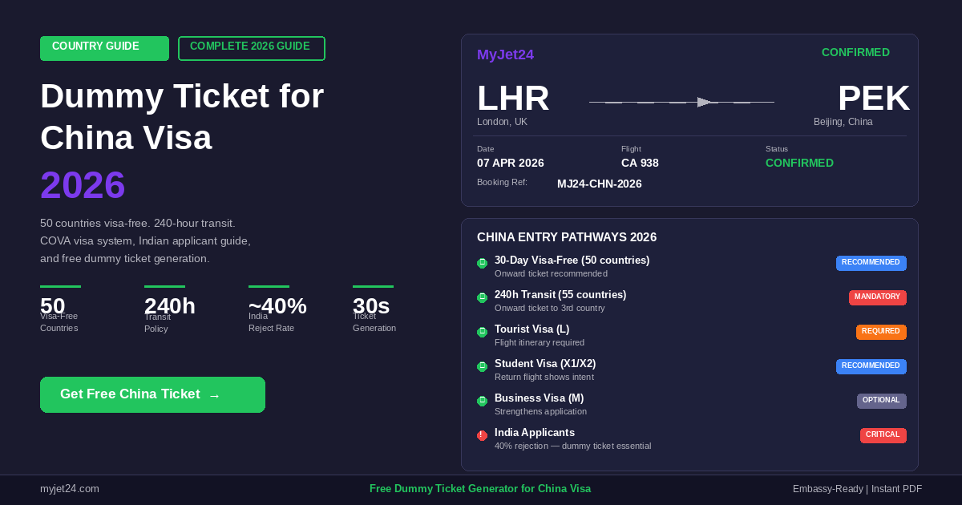Click the MyJet24 logo on the ticket

click(505, 55)
